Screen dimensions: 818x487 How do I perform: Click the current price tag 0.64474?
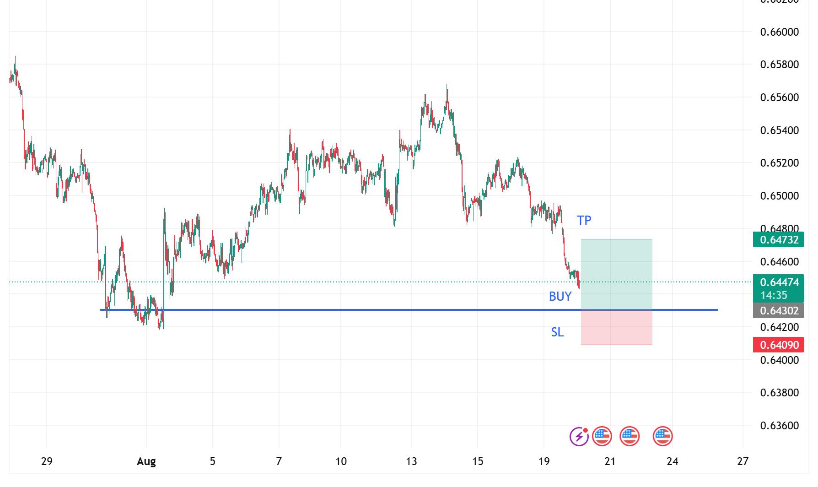779,282
